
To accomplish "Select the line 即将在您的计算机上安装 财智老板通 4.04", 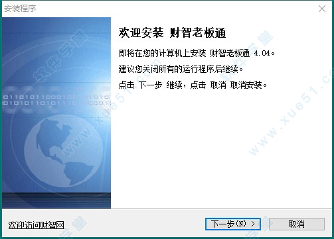I will 197,53.
